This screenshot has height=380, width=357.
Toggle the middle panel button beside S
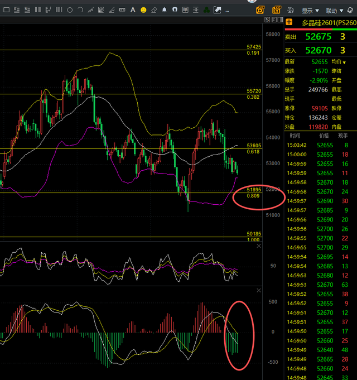point(274,20)
